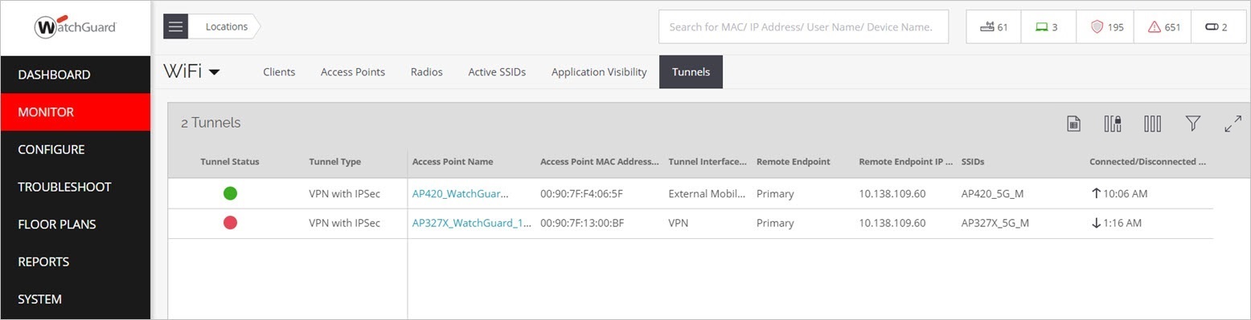The height and width of the screenshot is (320, 1251).
Task: Click green status dot for AP420 tunnel
Action: (x=230, y=193)
